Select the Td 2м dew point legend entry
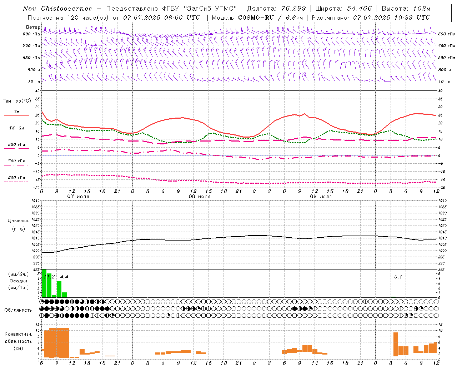Screen dimensions: 457x366 (x=17, y=128)
